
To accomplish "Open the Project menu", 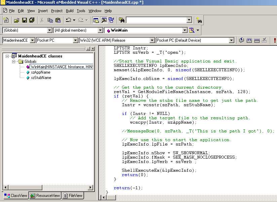I will coord(57,11).
